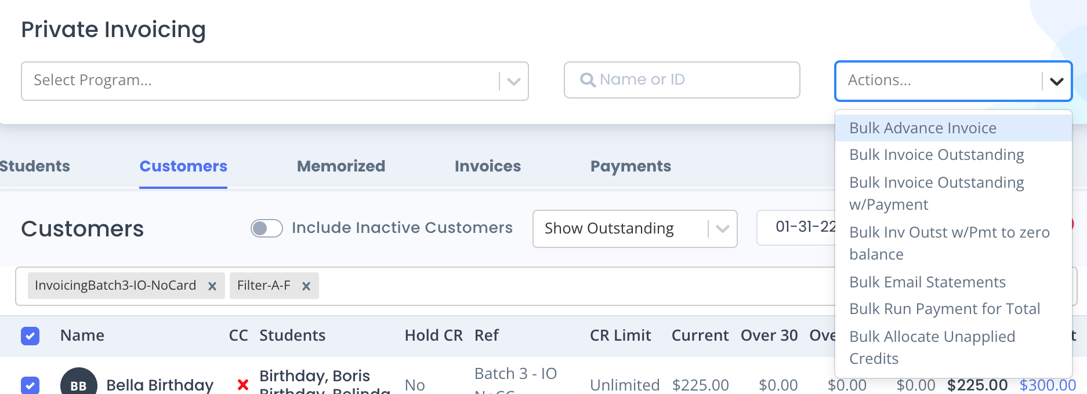Viewport: 1087px width, 394px height.
Task: Uncheck the select-all header checkbox
Action: (30, 336)
